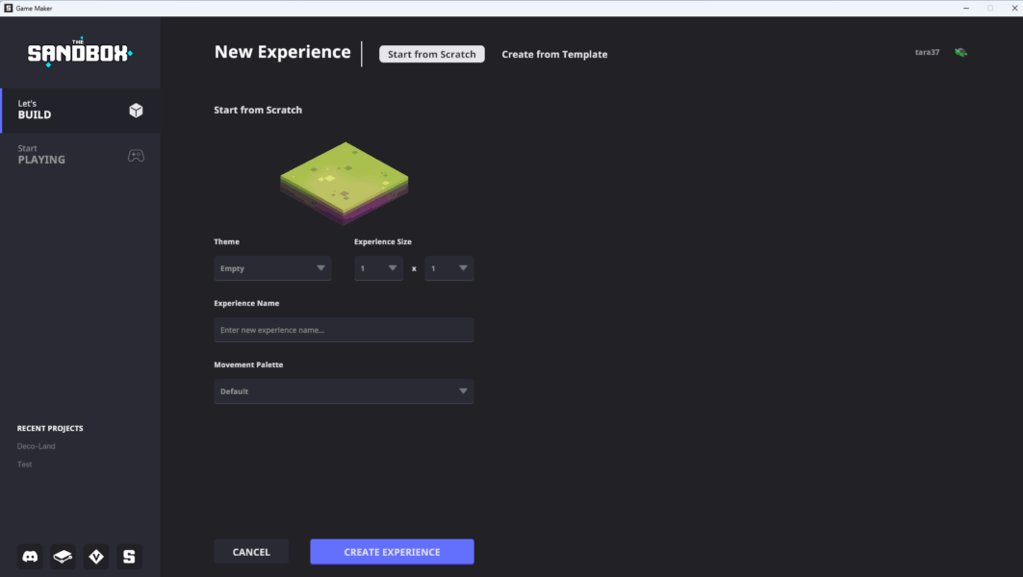The width and height of the screenshot is (1023, 577).
Task: Click the Cancel button
Action: tap(251, 552)
